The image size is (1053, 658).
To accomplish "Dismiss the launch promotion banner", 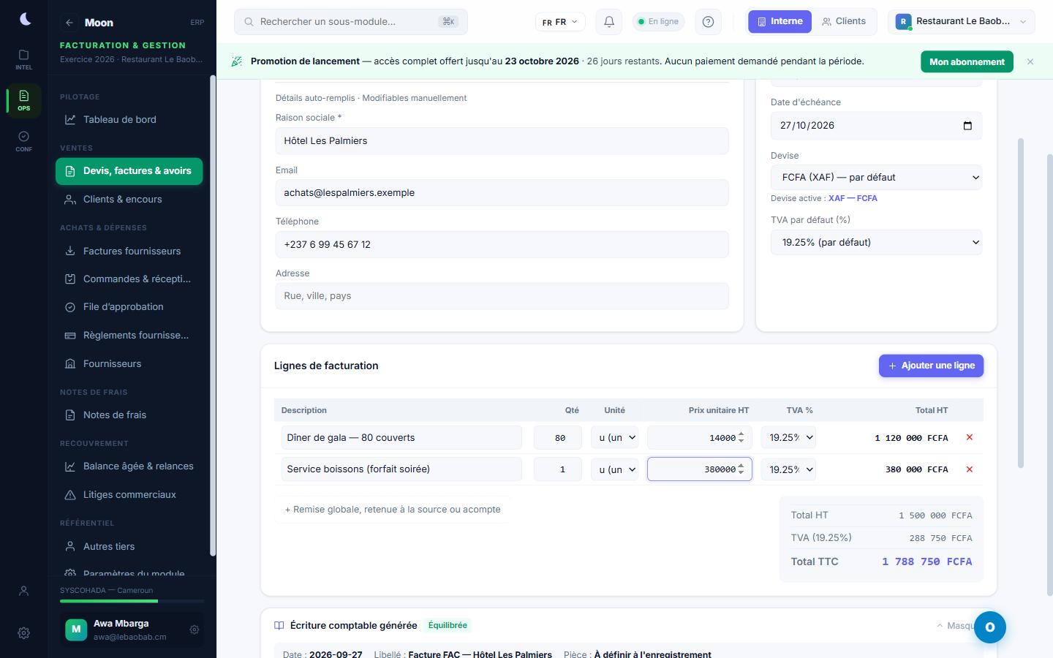I will tap(1030, 62).
